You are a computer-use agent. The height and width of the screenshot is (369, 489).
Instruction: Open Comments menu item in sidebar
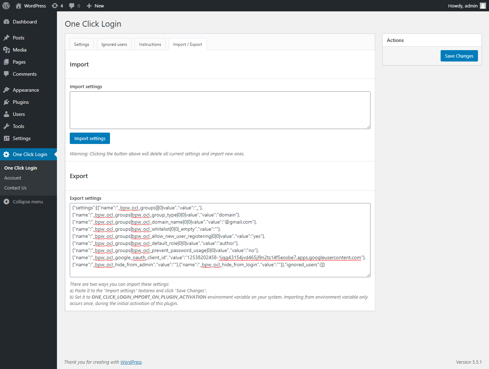[28, 74]
